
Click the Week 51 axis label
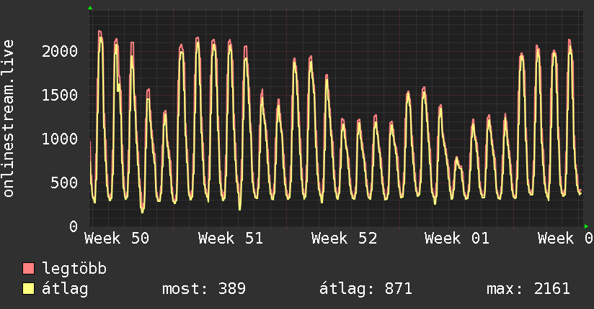[231, 239]
